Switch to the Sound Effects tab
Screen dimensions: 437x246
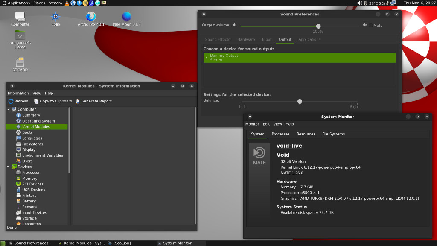point(218,40)
